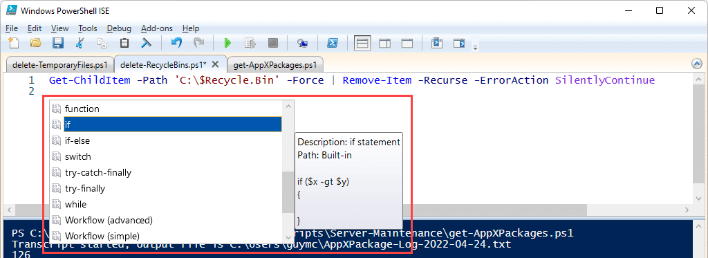Screen dimensions: 708x258
Task: Toggle Show Script Pane Top layout
Action: coord(362,43)
